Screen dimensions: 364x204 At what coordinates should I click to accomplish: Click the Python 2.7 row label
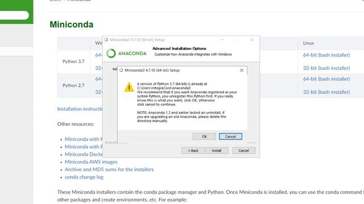tap(73, 86)
